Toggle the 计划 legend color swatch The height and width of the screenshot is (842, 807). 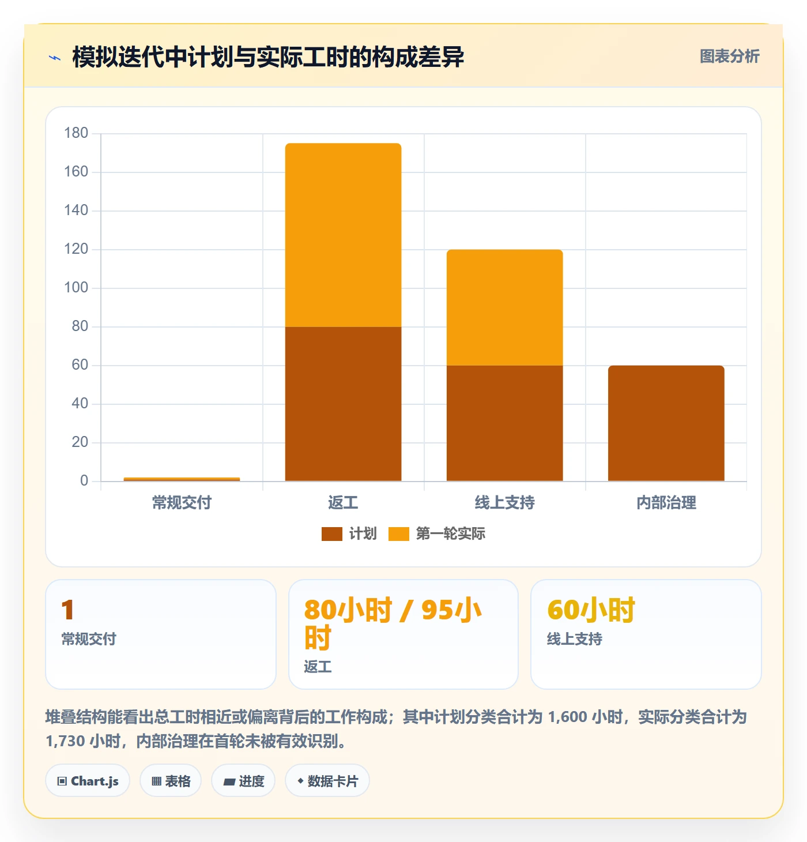coord(332,534)
